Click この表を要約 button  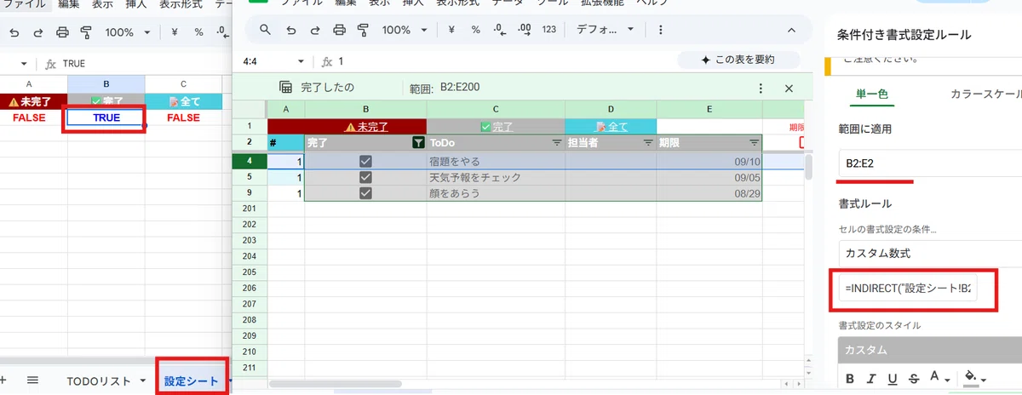coord(738,60)
